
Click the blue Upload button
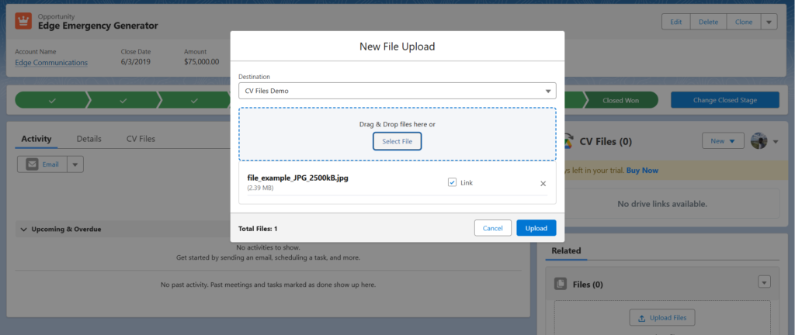point(536,228)
